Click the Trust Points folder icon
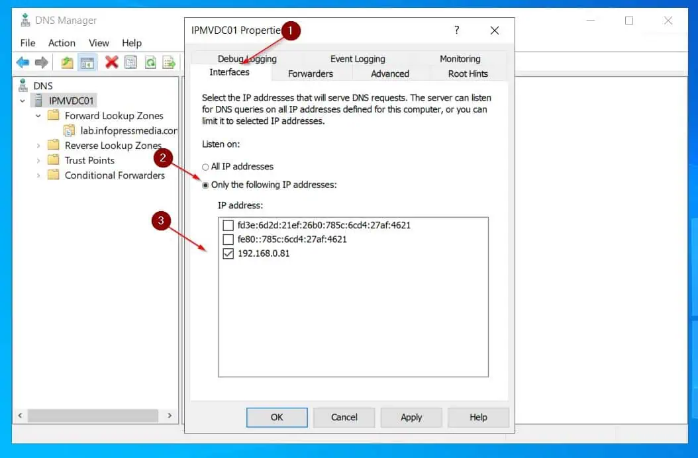Viewport: 698px width, 458px height. click(54, 160)
